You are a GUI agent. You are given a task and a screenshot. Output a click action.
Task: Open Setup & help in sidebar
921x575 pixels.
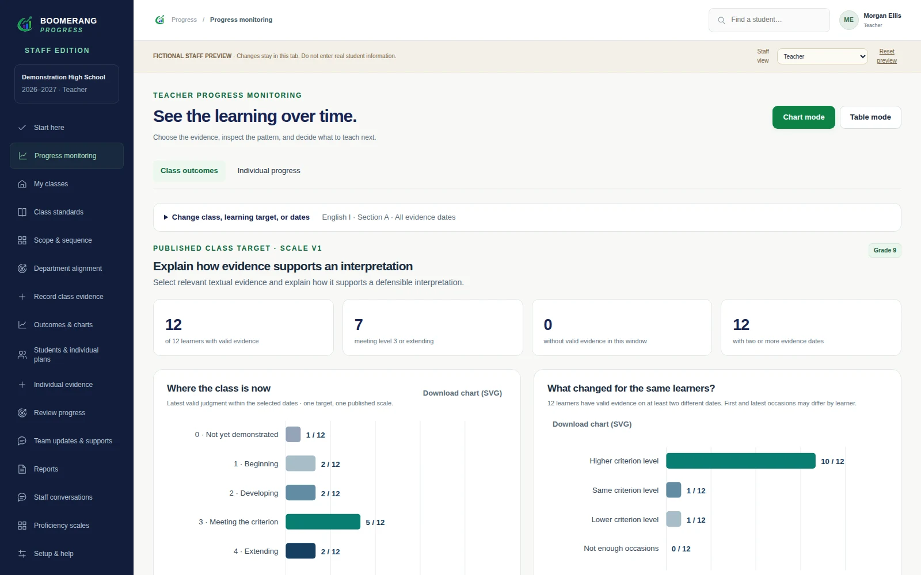pos(67,554)
